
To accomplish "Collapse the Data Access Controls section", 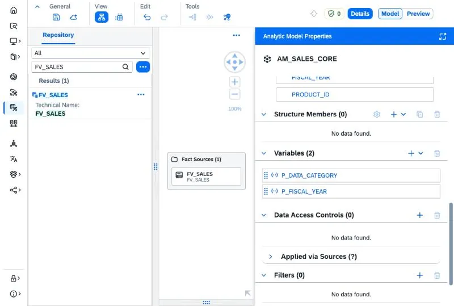I will [x=264, y=215].
